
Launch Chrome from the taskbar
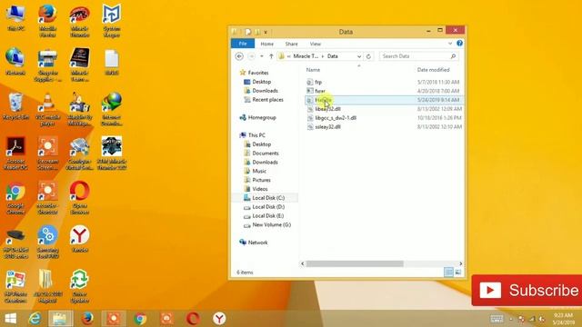140,319
